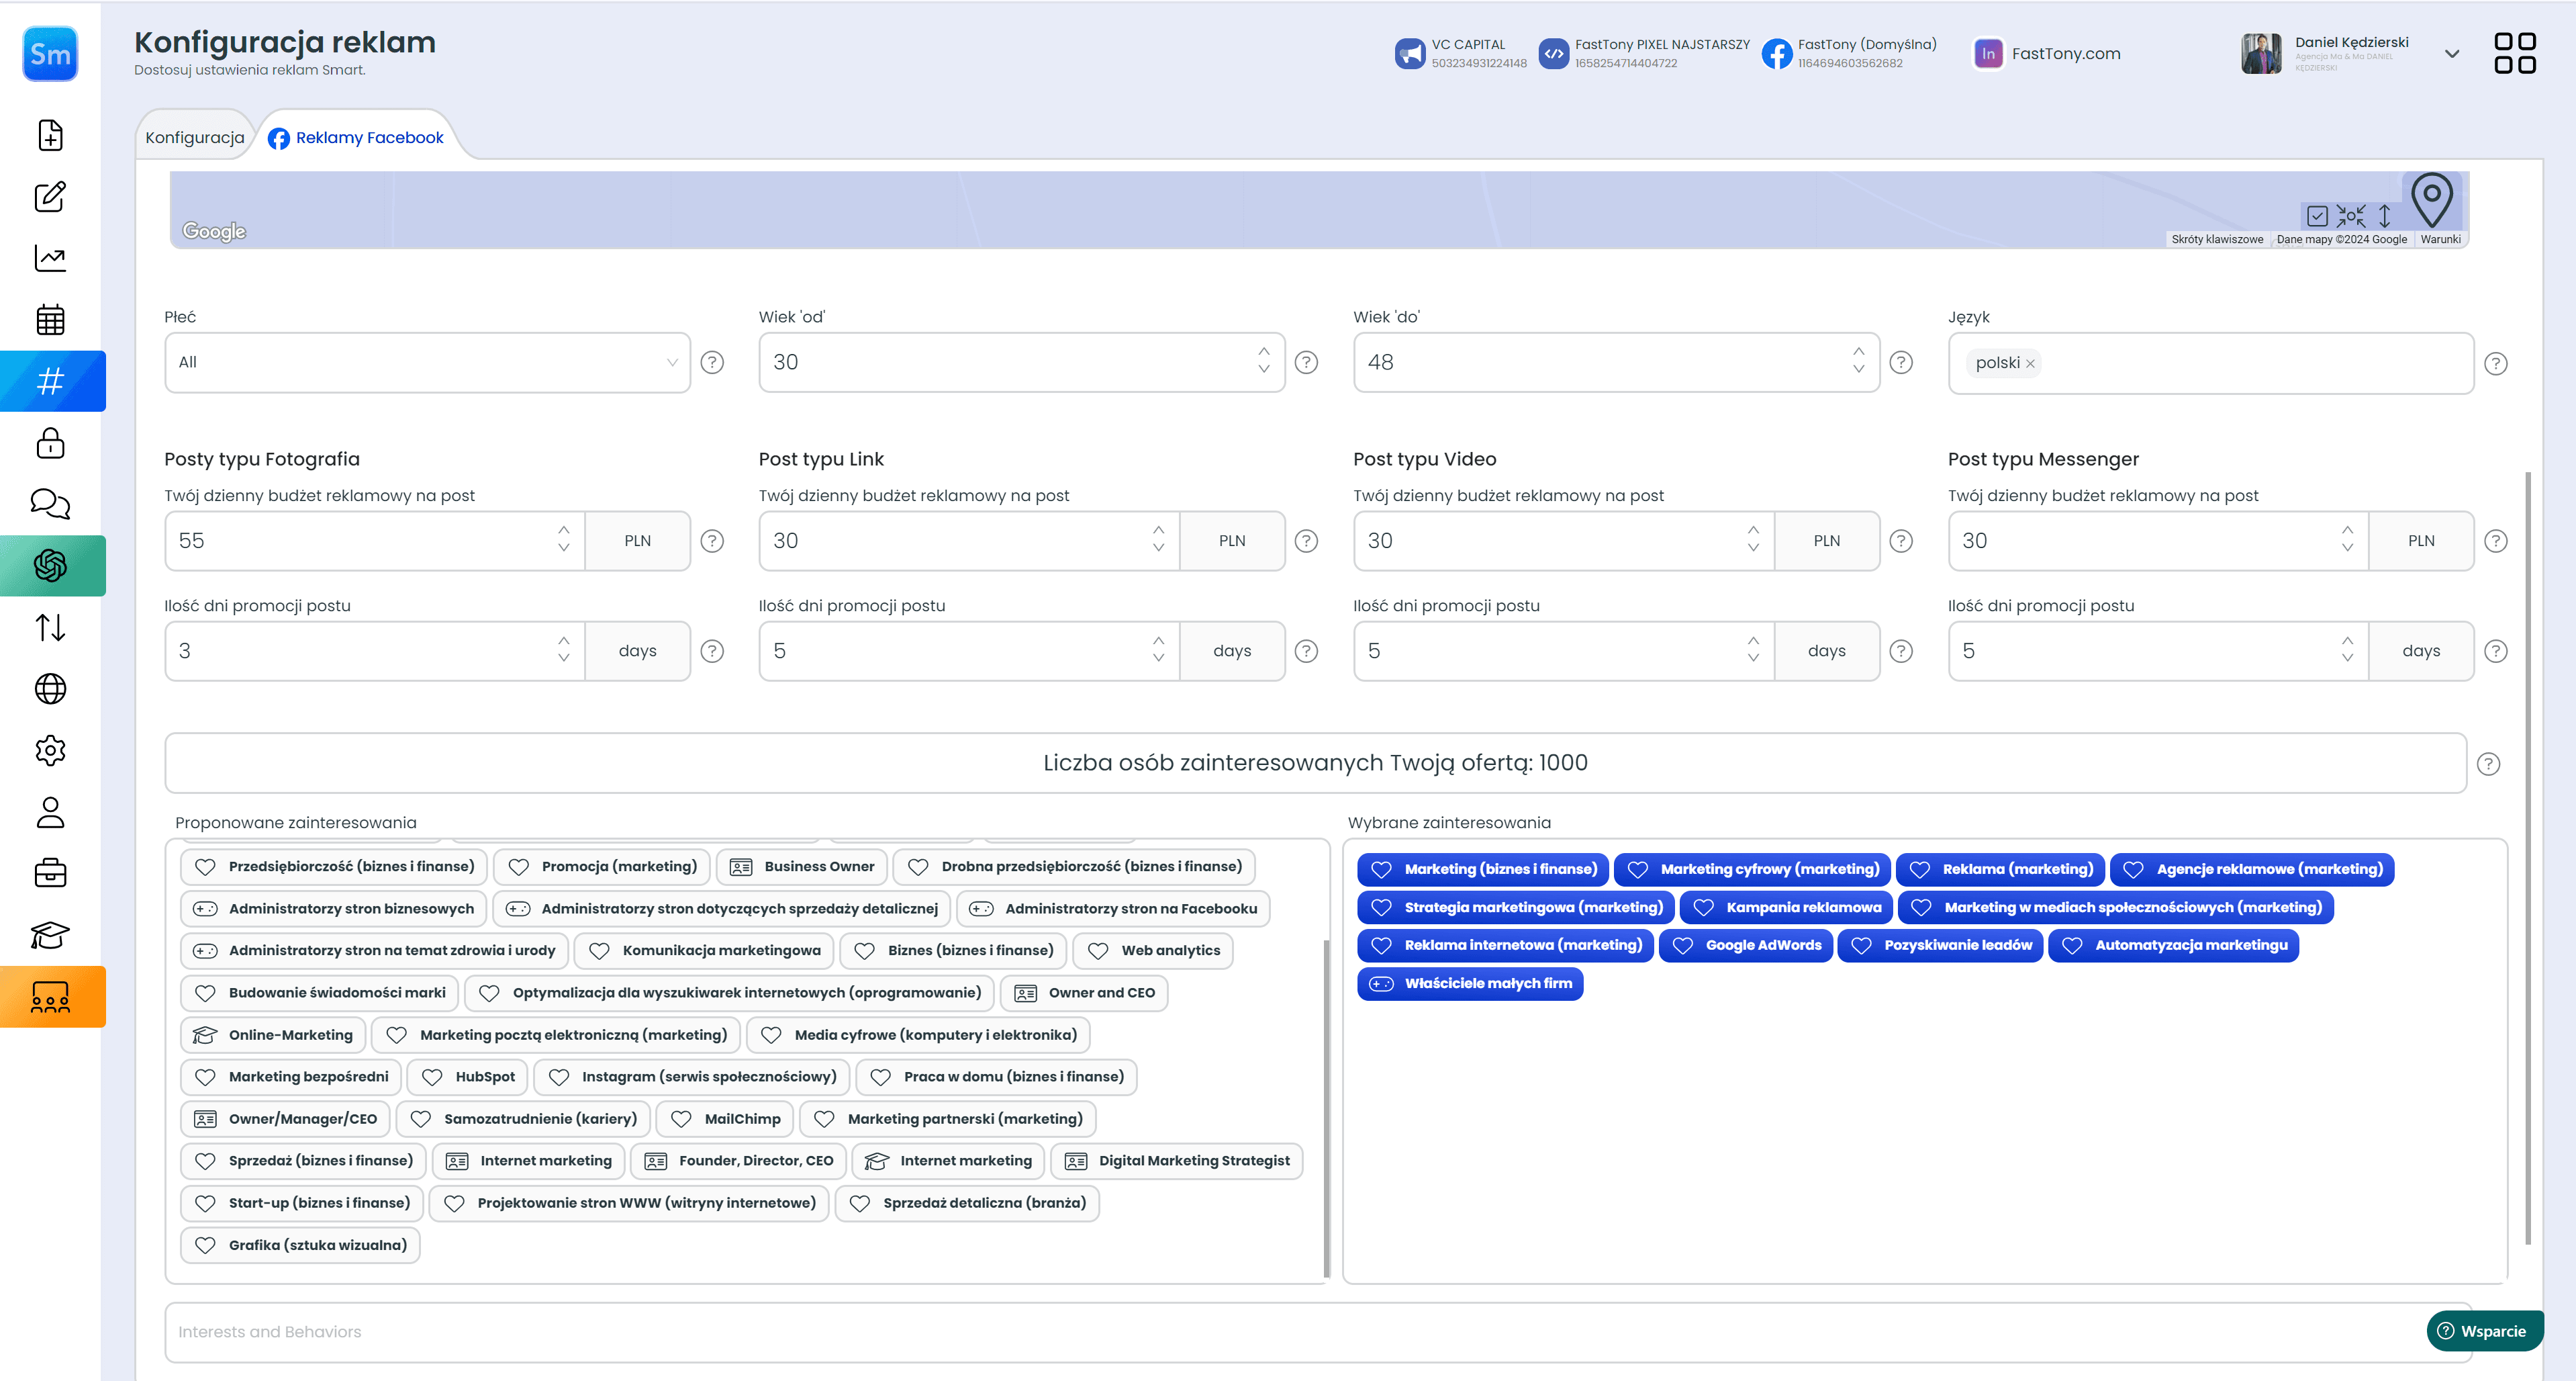
Task: Click the proposed interests list scrollbar
Action: tap(1327, 1109)
